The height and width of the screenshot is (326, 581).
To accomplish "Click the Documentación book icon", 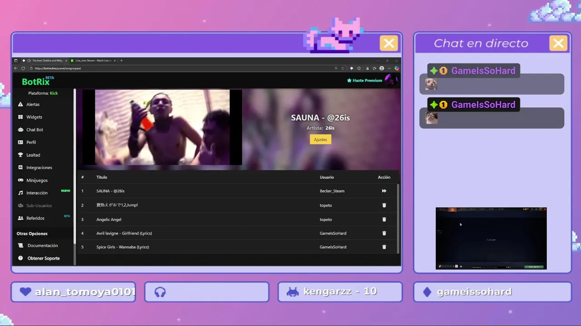I will [x=20, y=246].
